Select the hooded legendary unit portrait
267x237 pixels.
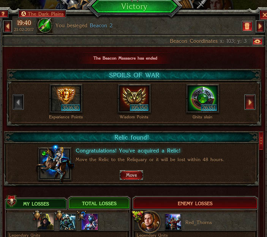[x=46, y=222]
